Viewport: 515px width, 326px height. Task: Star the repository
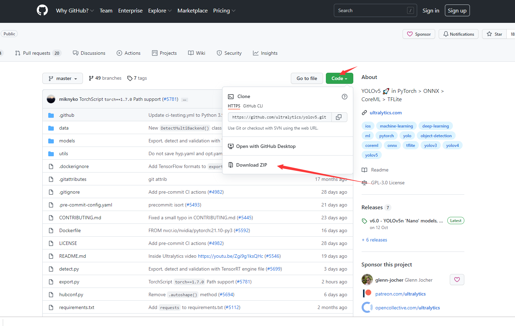tap(495, 34)
